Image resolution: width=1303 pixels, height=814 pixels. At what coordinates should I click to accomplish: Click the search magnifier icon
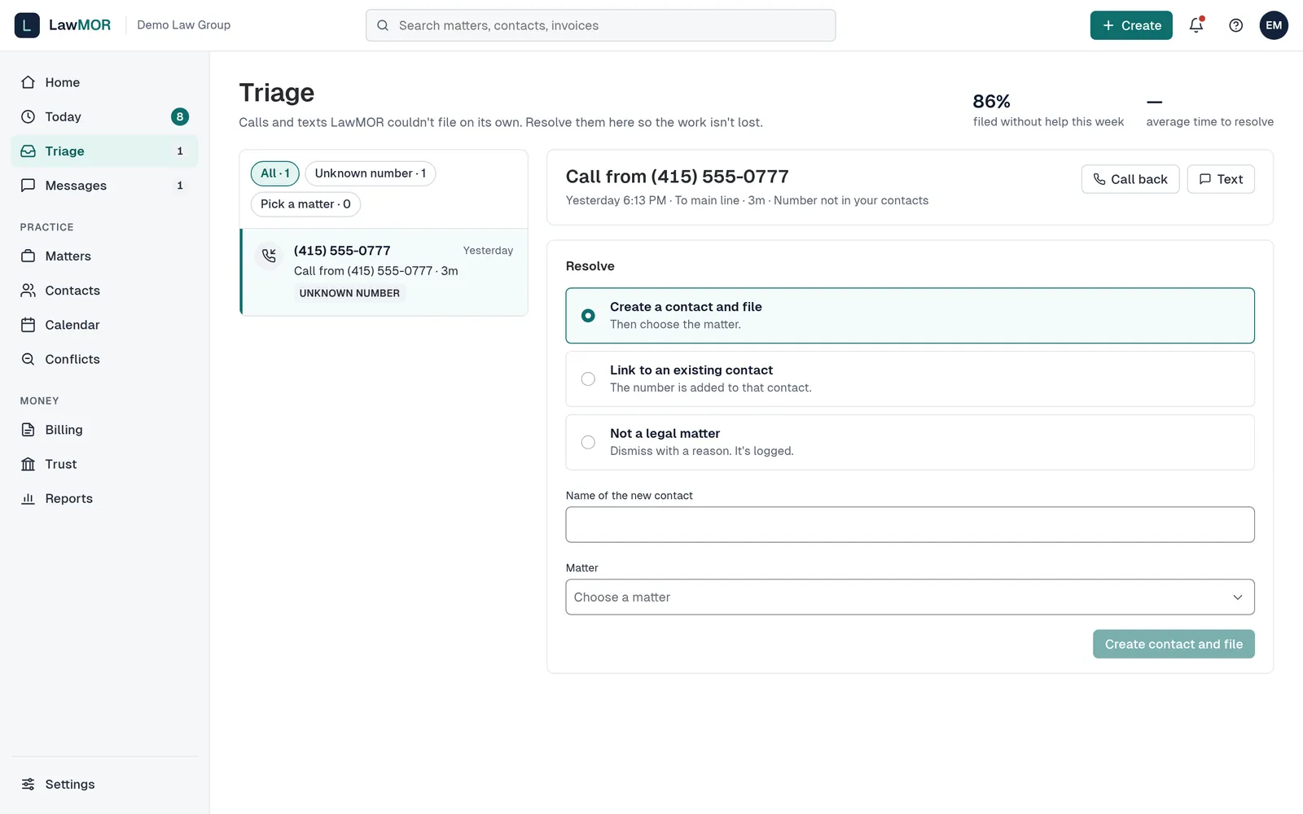[383, 25]
